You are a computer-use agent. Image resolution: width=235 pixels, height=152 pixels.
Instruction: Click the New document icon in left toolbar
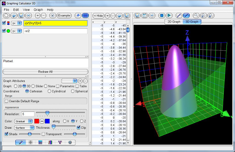pyautogui.click(x=6, y=16)
